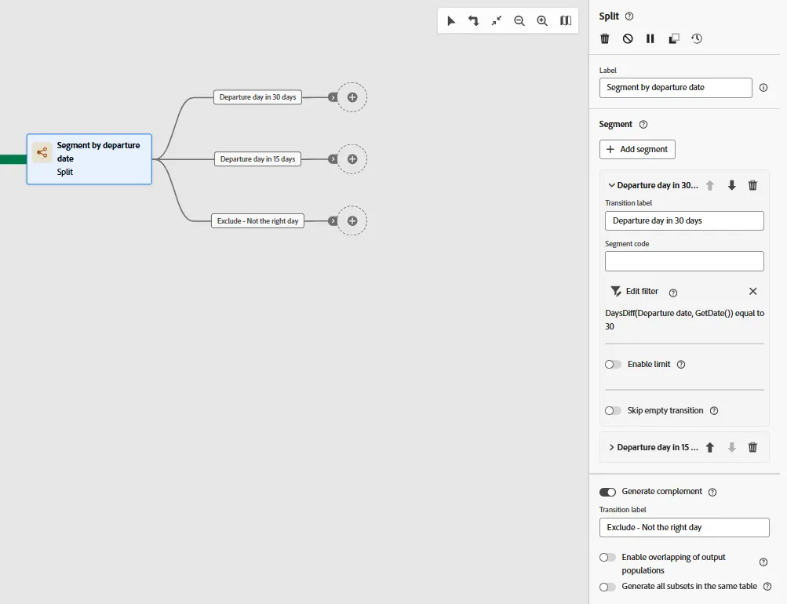
Task: Click the Label input field
Action: pos(676,88)
